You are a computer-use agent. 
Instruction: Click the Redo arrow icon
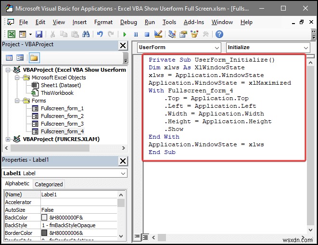tap(111, 34)
